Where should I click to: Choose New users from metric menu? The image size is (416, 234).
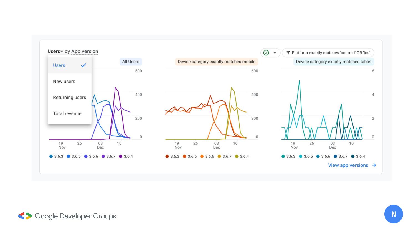tap(64, 82)
